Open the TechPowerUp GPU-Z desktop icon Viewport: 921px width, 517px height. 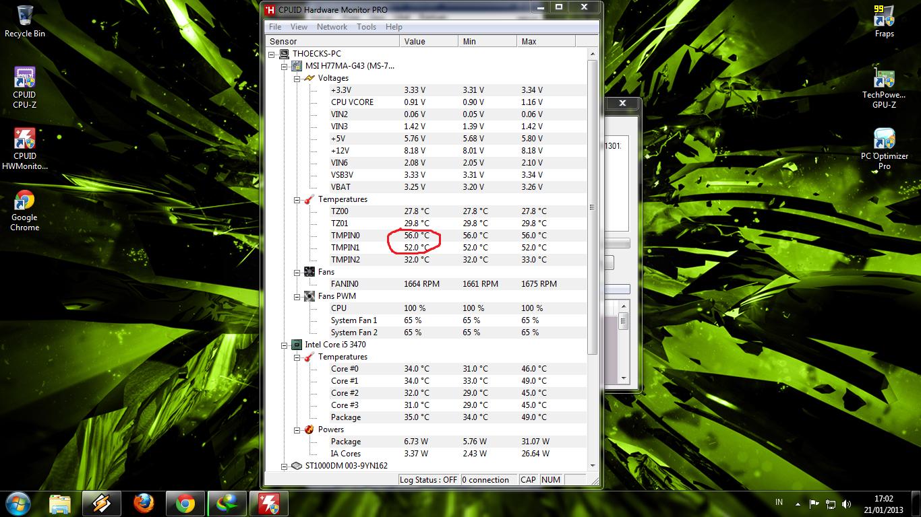(884, 88)
